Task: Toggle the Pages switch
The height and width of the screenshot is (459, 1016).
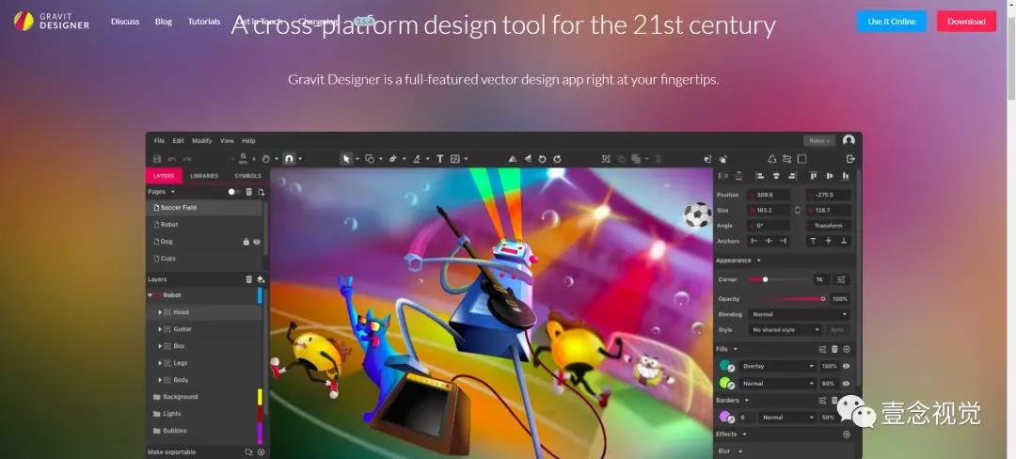Action: (x=233, y=192)
